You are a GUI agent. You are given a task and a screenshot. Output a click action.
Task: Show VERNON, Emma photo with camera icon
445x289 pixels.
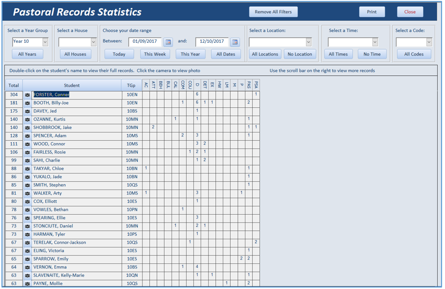tap(27, 267)
